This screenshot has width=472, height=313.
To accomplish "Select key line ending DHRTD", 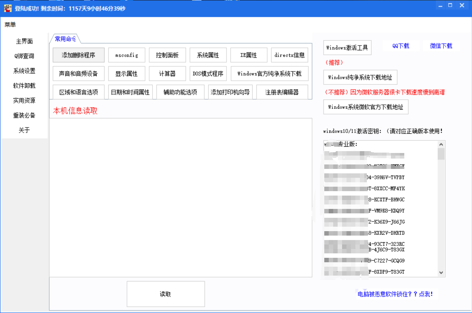I will coord(365,233).
